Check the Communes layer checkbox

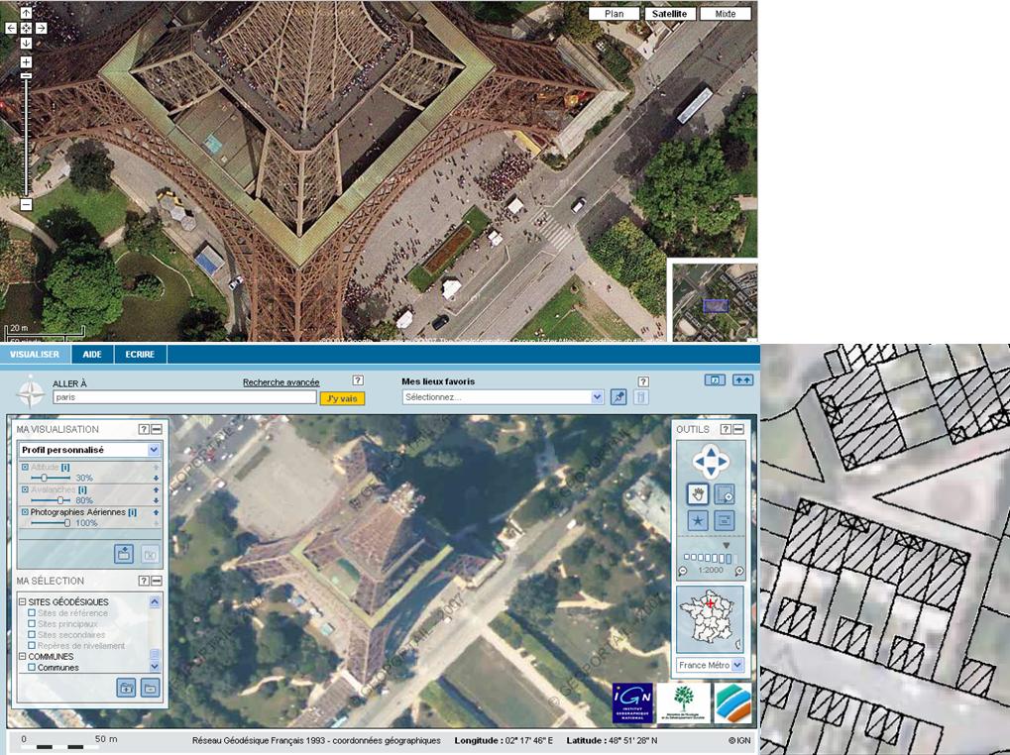point(32,668)
